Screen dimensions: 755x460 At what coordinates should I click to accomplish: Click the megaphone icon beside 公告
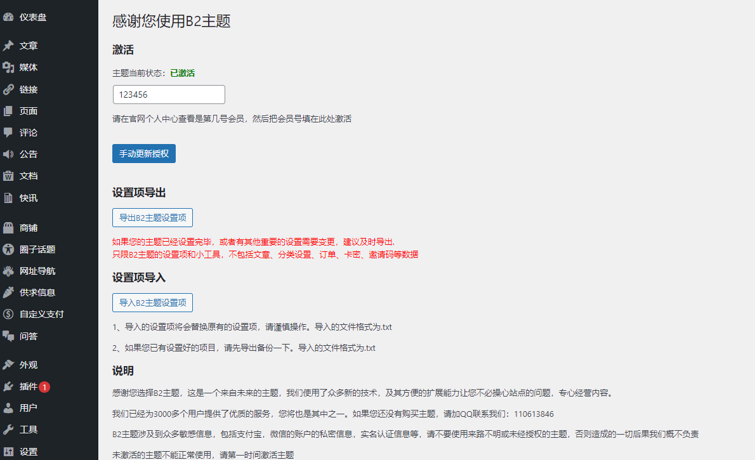(8, 154)
